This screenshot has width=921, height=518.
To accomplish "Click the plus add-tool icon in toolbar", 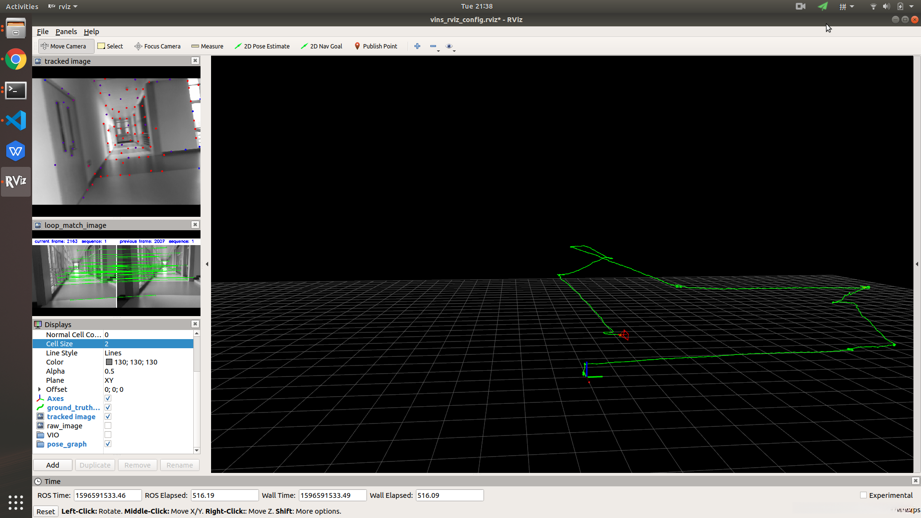I will point(417,46).
